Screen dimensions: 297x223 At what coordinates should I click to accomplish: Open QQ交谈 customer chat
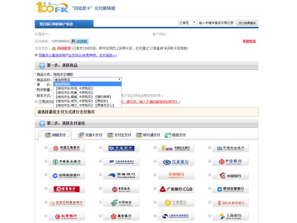pyautogui.click(x=79, y=41)
